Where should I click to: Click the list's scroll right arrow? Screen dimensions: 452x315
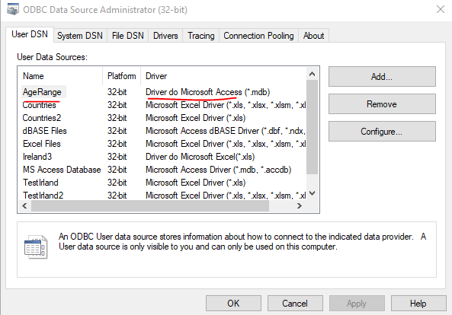click(x=300, y=205)
